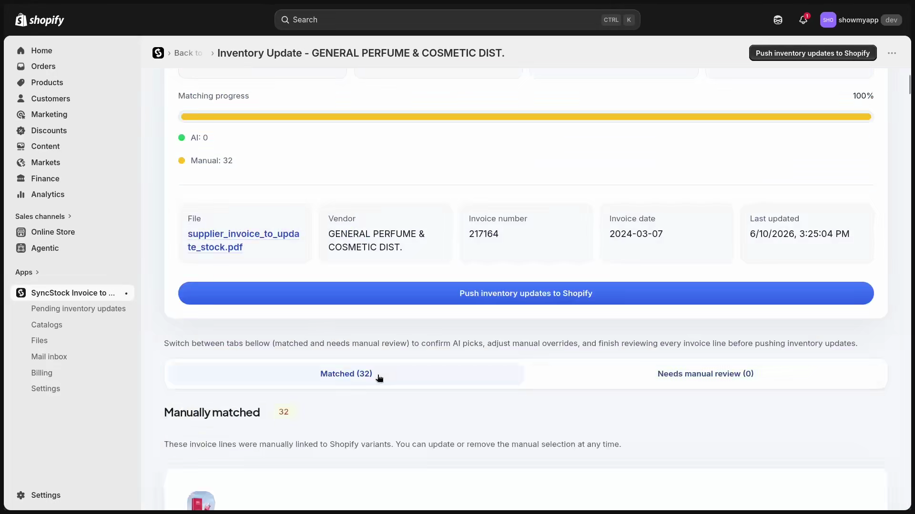The image size is (915, 514).
Task: Expand the Sales channels section
Action: pos(43,216)
